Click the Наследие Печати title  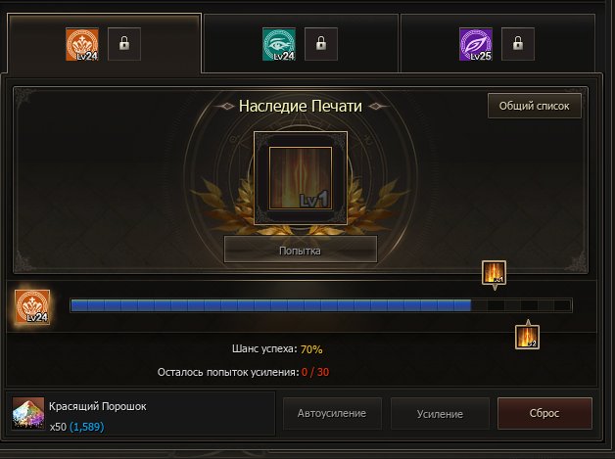(301, 107)
